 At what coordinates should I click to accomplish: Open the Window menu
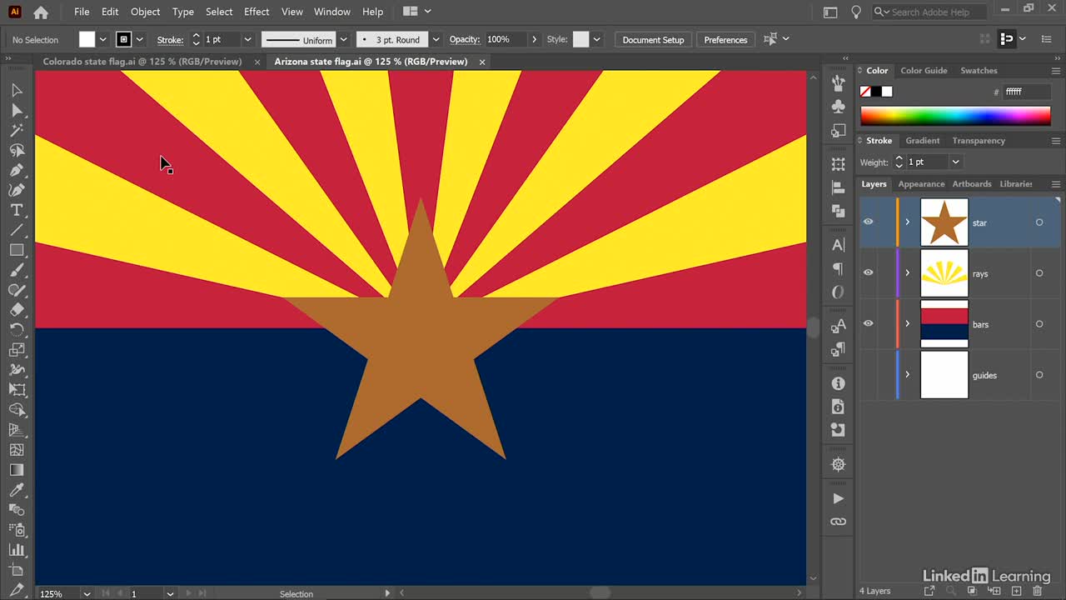pos(332,12)
